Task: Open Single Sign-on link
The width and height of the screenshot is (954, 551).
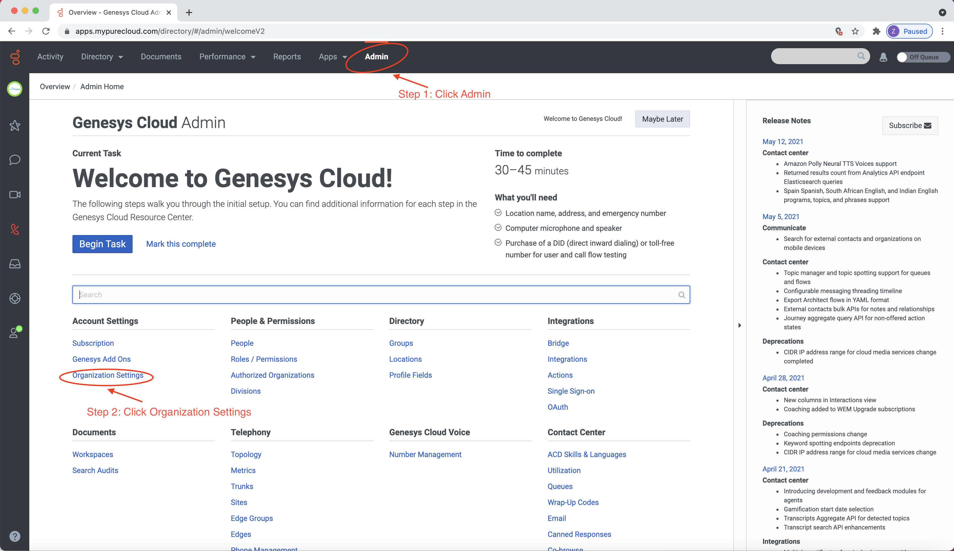Action: point(571,391)
